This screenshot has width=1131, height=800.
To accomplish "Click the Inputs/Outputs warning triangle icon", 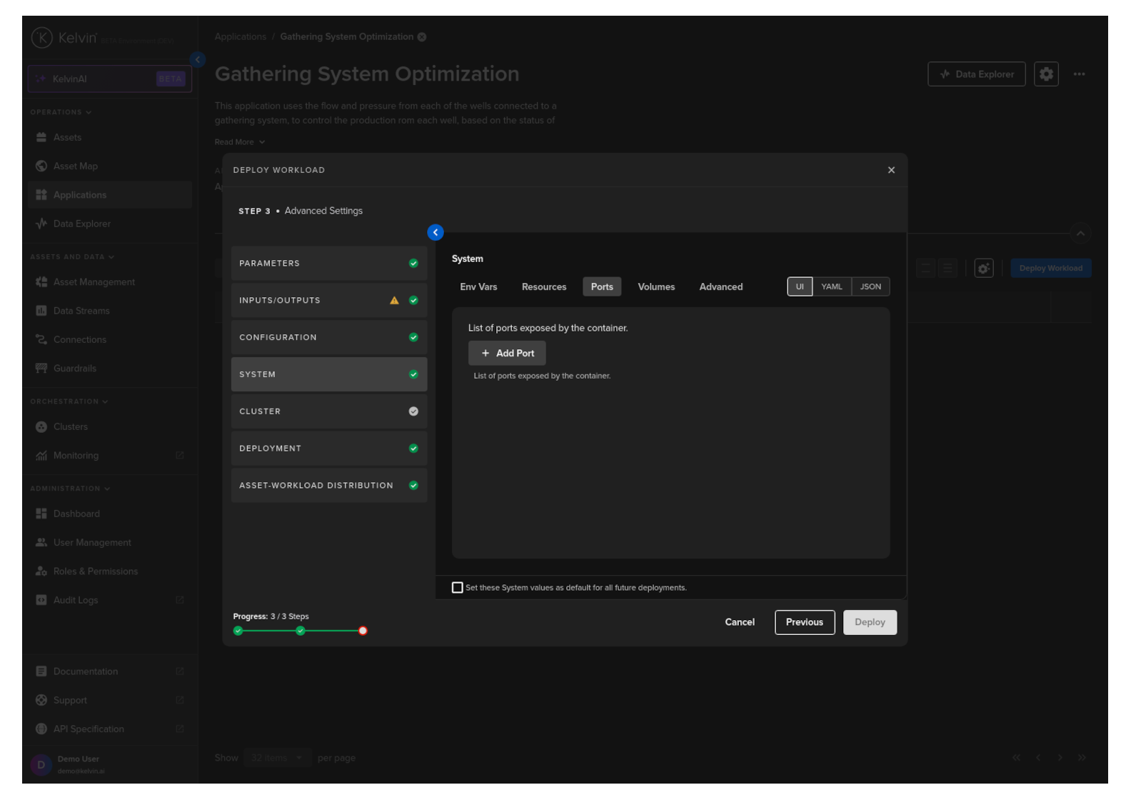I will [394, 301].
